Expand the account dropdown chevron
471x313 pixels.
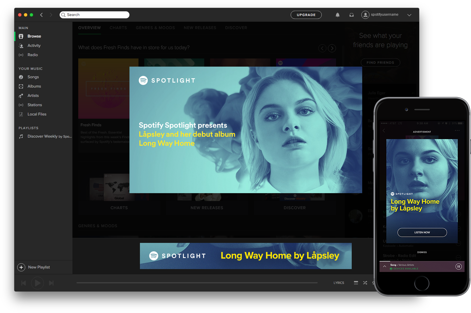click(409, 15)
